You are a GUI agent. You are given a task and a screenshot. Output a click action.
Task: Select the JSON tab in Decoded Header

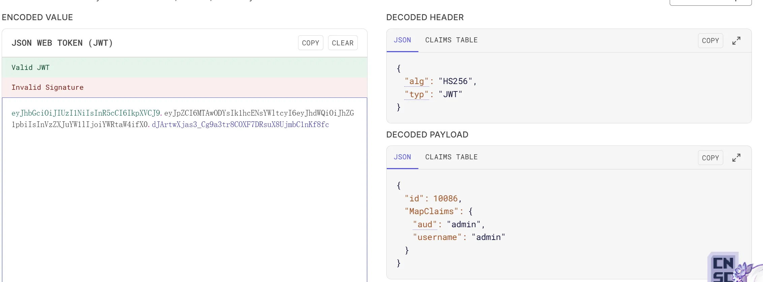tap(402, 40)
